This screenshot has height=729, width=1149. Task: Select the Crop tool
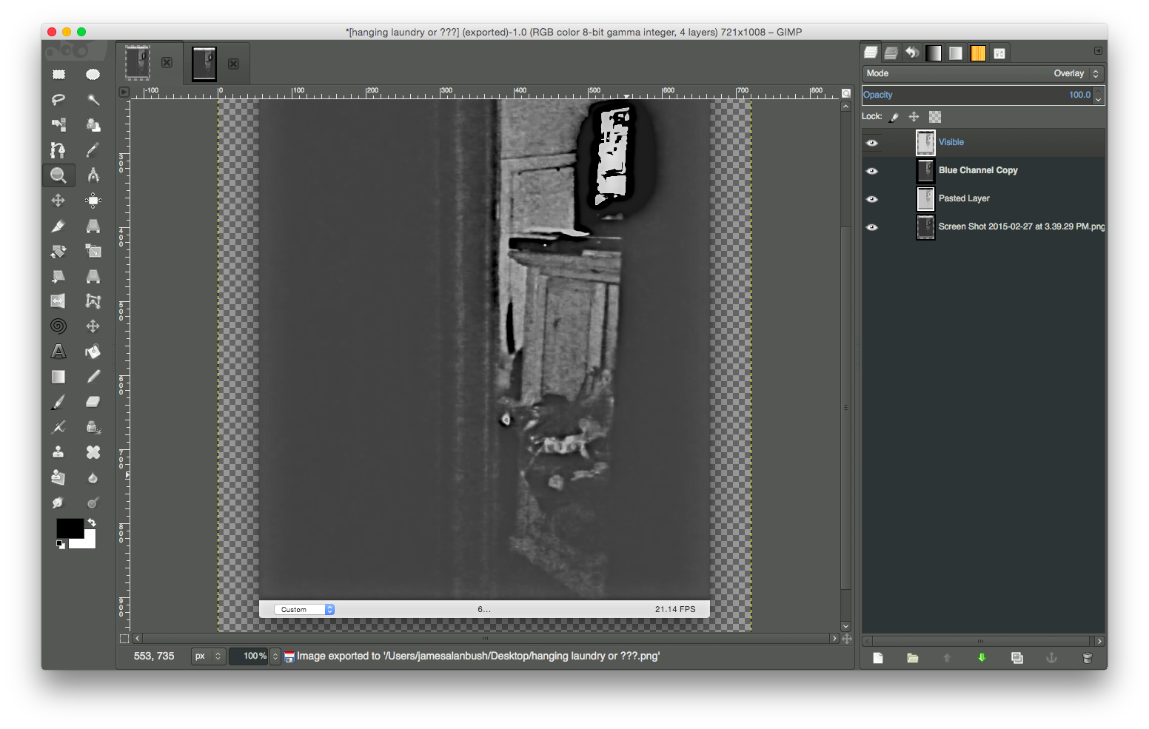58,226
